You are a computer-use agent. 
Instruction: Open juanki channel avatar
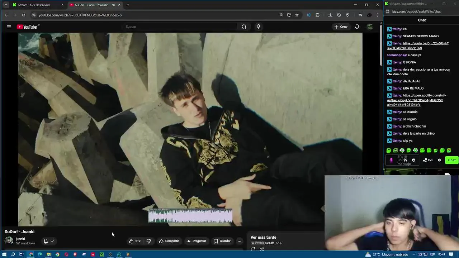[x=9, y=241]
